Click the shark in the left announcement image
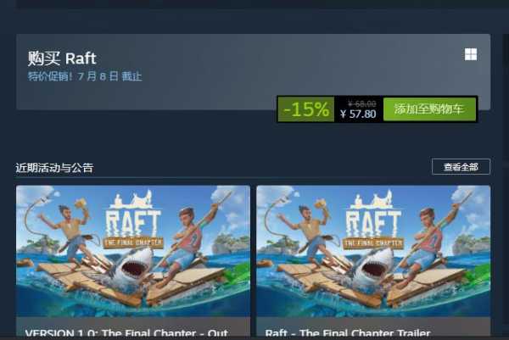509x340 pixels. pos(132,266)
